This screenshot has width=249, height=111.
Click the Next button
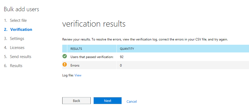coord(108,101)
